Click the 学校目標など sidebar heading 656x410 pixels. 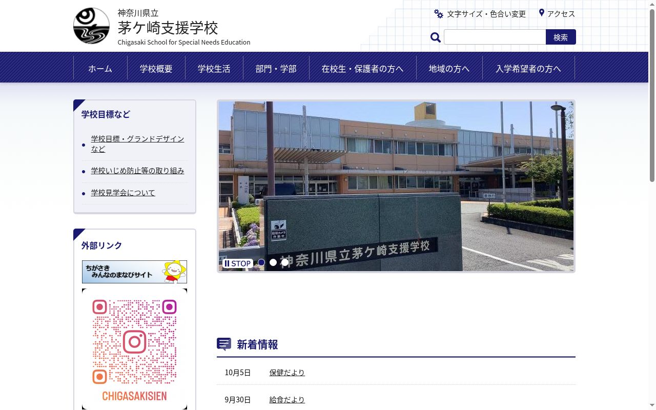(x=106, y=114)
